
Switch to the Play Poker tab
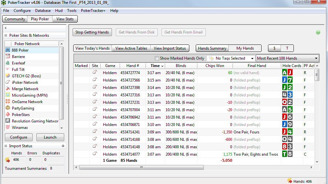click(40, 19)
